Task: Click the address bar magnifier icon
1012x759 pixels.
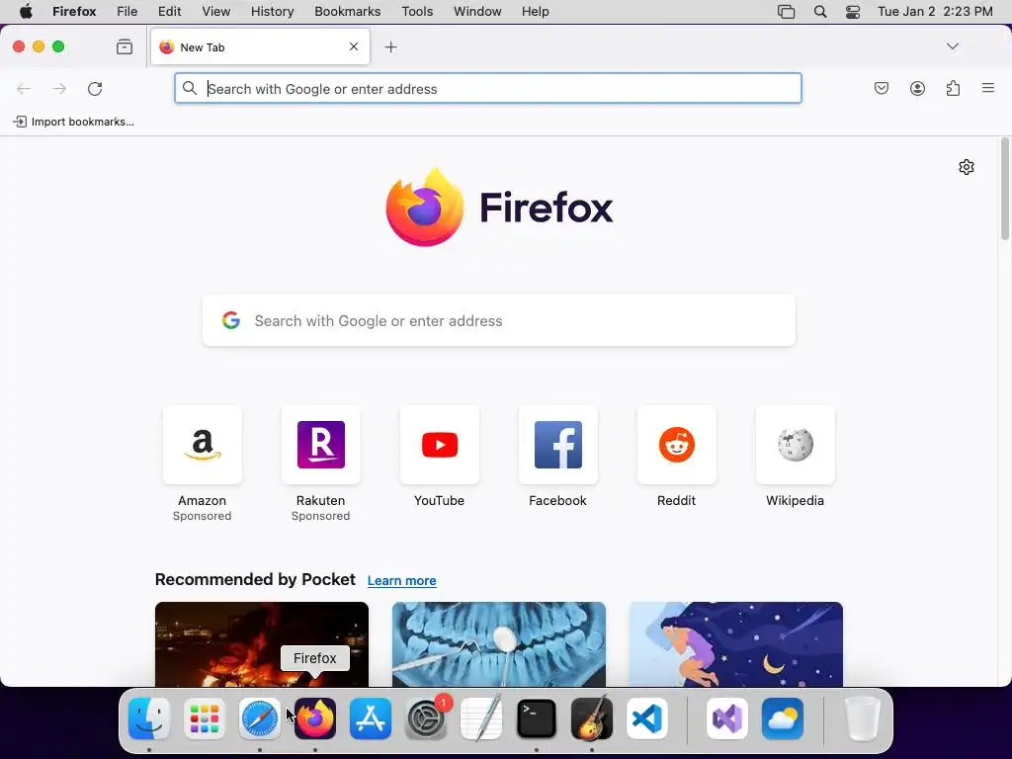Action: coord(189,88)
